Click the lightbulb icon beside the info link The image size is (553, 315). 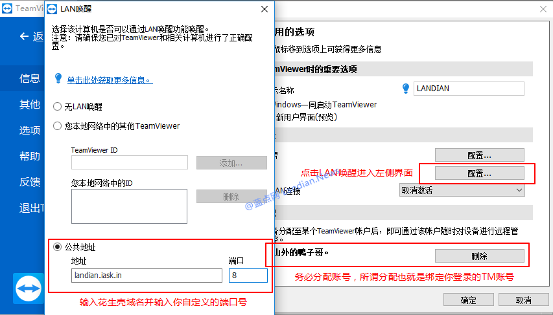(x=58, y=78)
